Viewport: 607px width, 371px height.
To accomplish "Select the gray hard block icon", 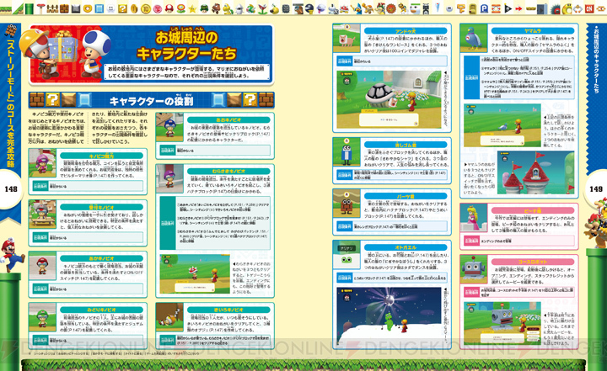I will (x=76, y=8).
